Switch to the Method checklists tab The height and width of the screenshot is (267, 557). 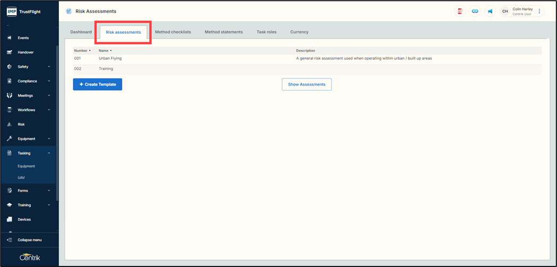point(173,32)
